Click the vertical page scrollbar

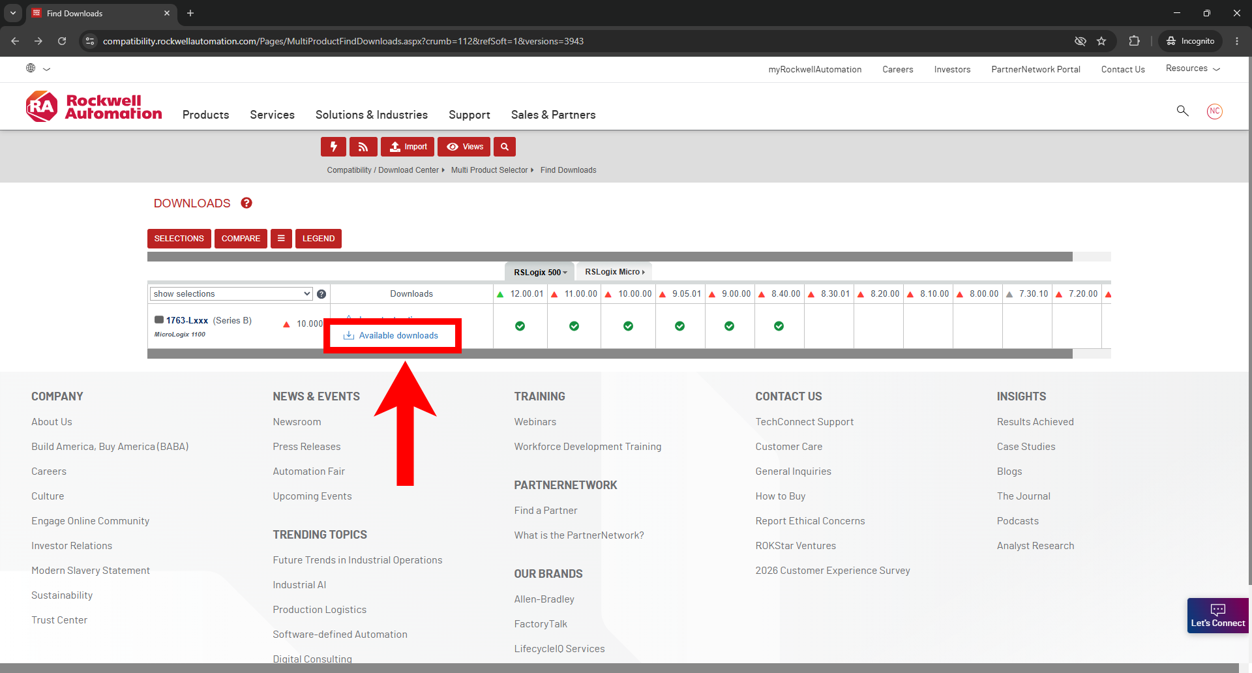(1249, 320)
